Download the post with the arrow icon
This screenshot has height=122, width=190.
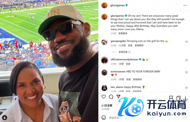click(185, 98)
